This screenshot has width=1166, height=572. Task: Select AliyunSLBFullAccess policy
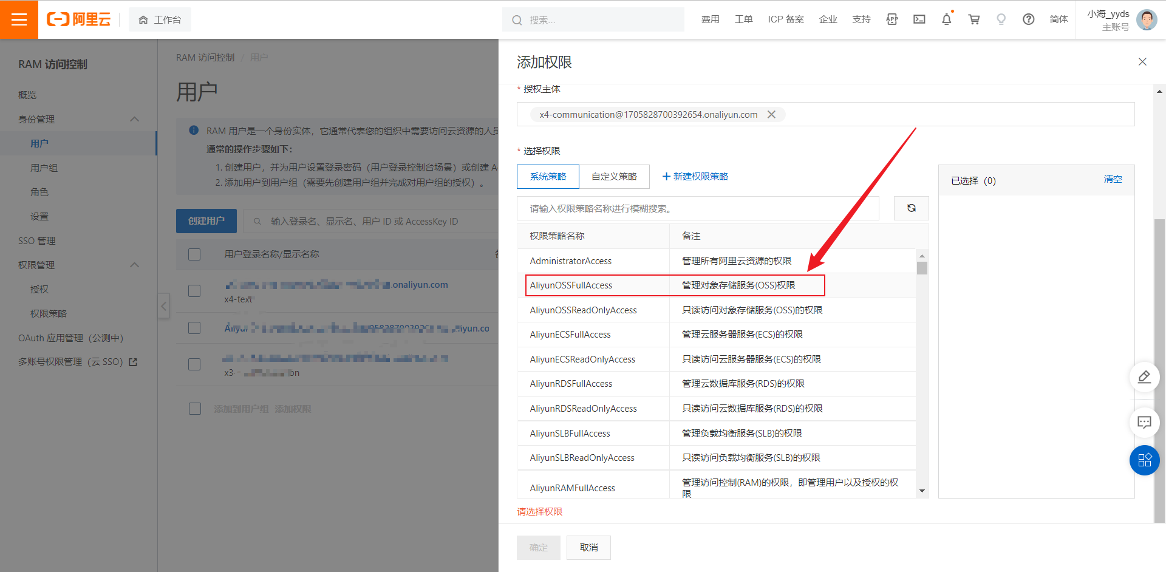coord(717,434)
